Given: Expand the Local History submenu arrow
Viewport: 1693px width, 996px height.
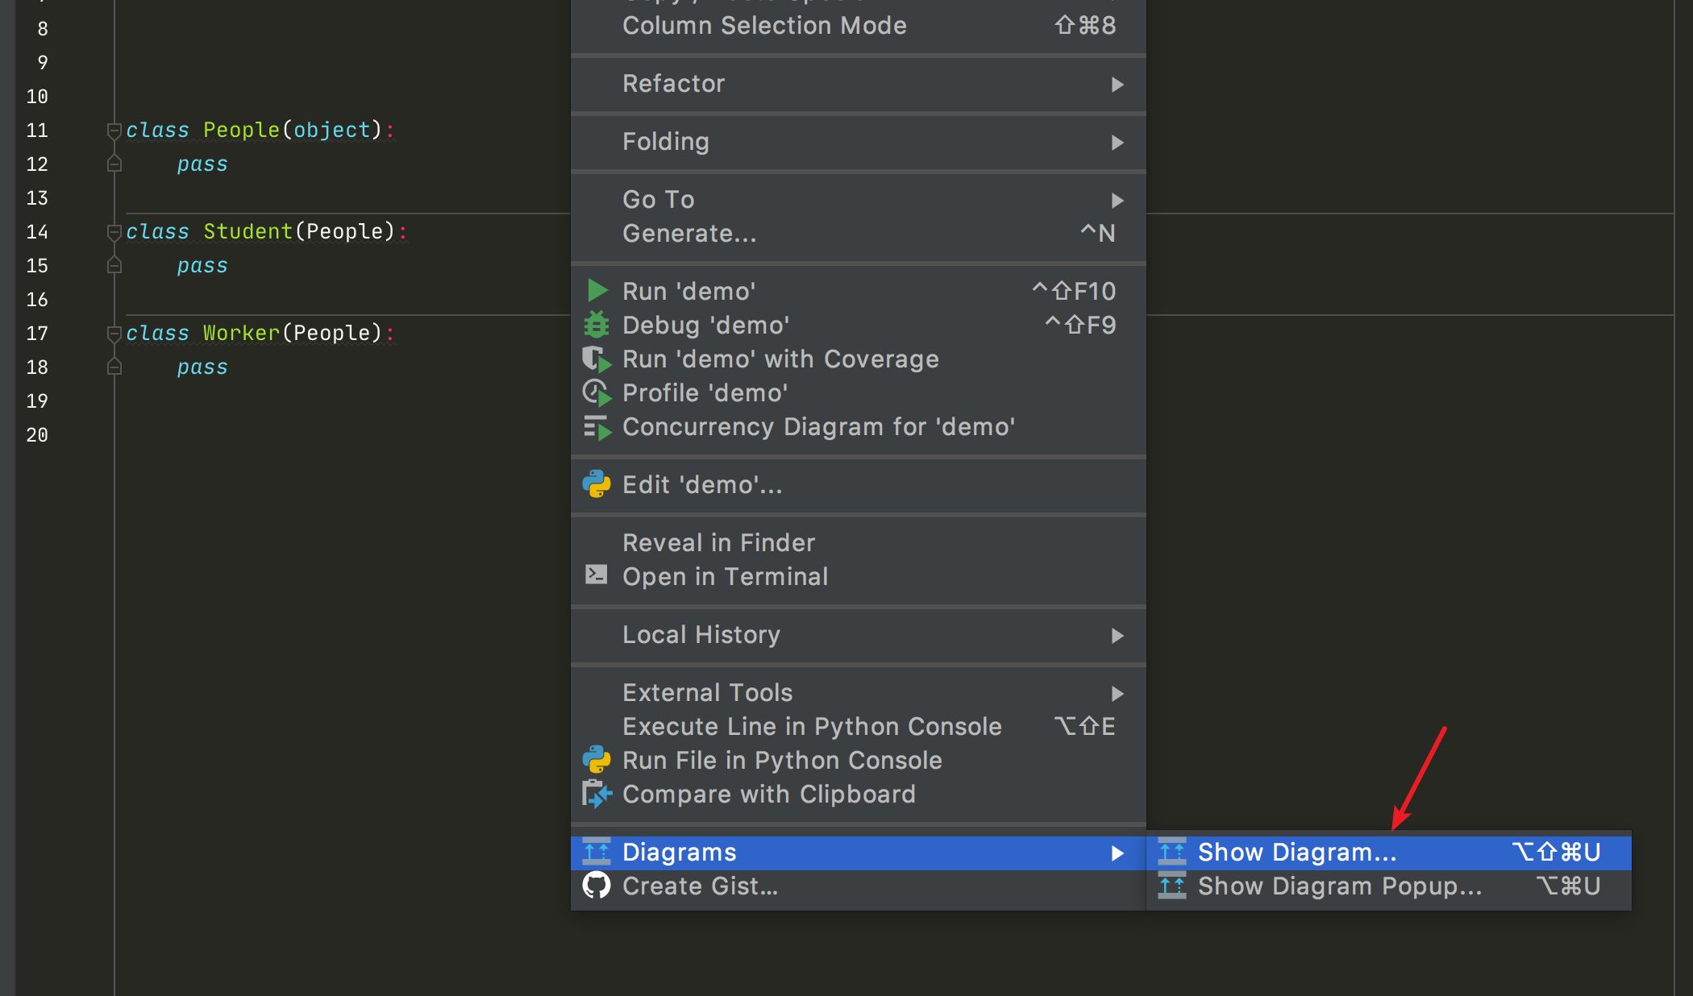Looking at the screenshot, I should click(x=1117, y=636).
